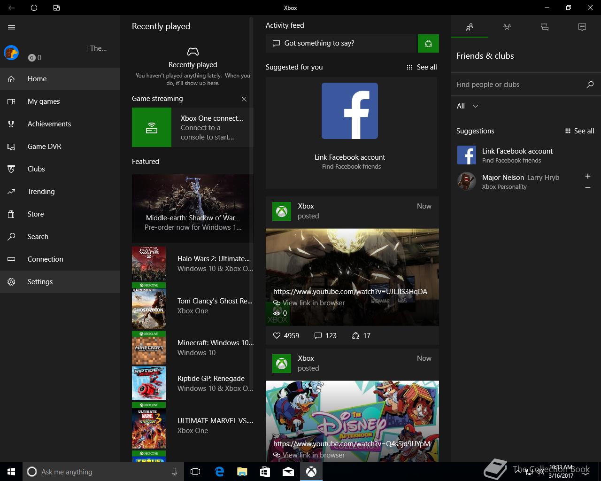Add Major Nelson with plus button
Screen dimensions: 601x481
coord(587,176)
